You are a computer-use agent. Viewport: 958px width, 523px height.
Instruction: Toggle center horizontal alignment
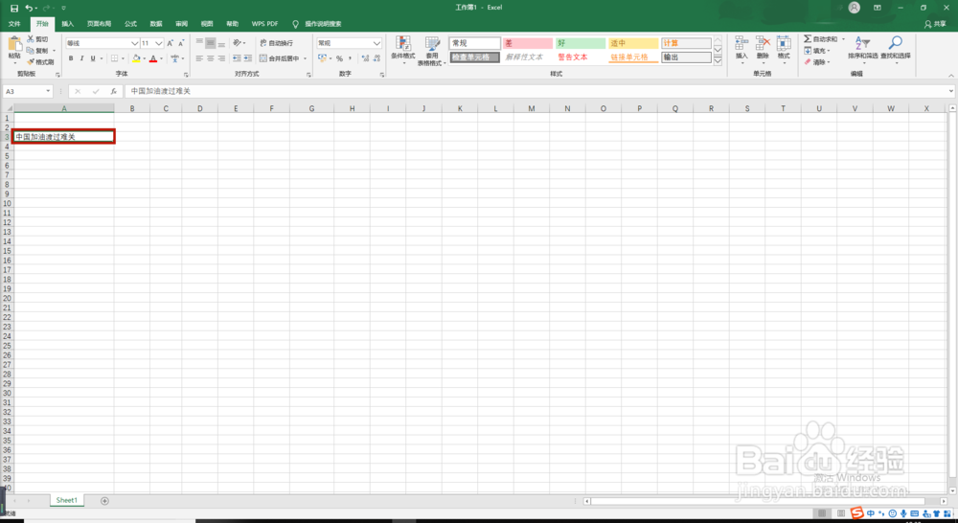pyautogui.click(x=210, y=58)
